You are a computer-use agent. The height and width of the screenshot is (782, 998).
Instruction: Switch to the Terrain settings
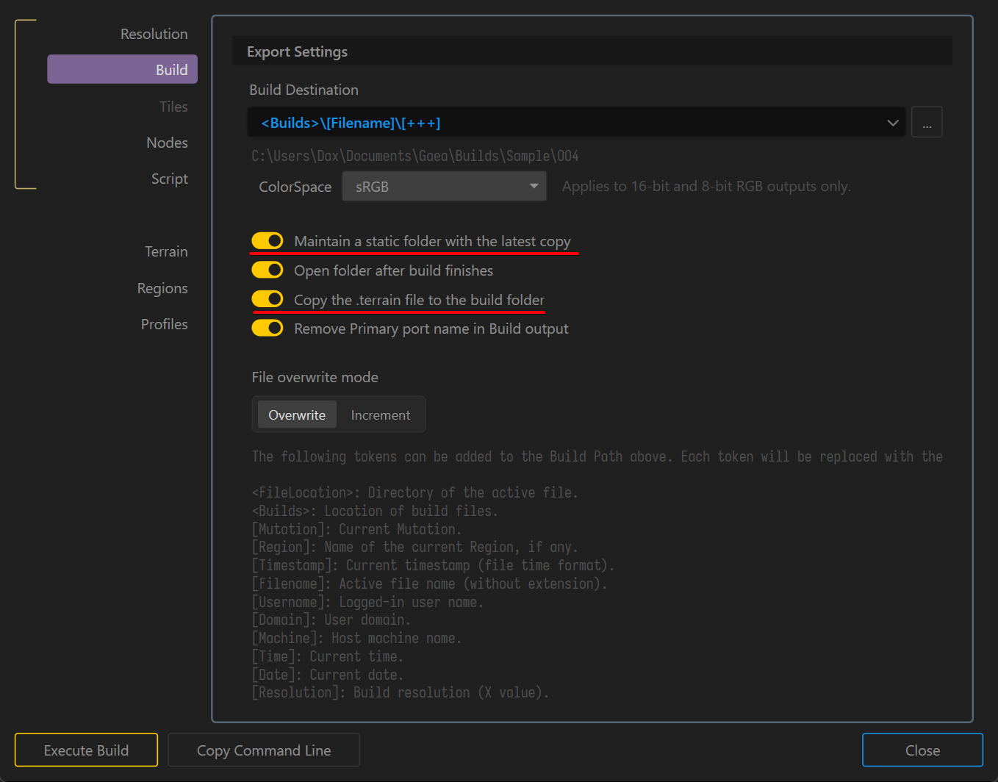166,251
